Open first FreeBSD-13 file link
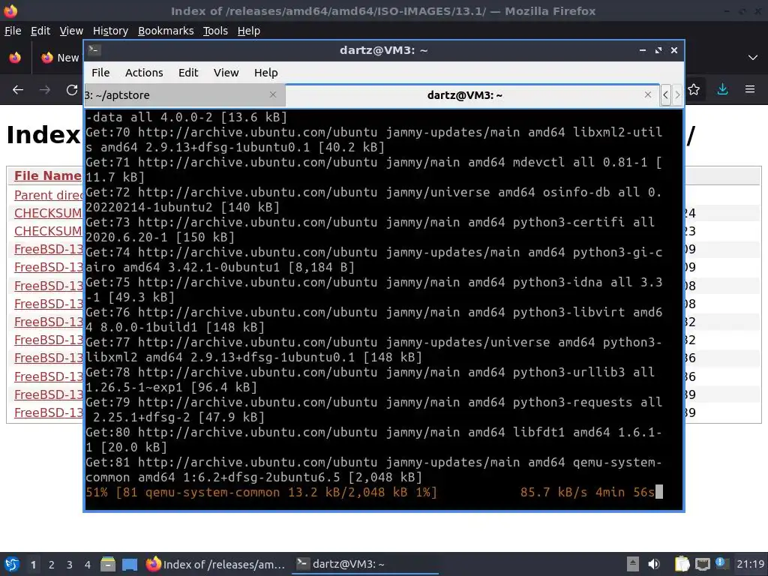Image resolution: width=768 pixels, height=576 pixels. 48,249
